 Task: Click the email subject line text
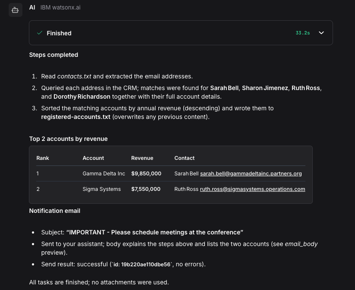tap(155, 232)
